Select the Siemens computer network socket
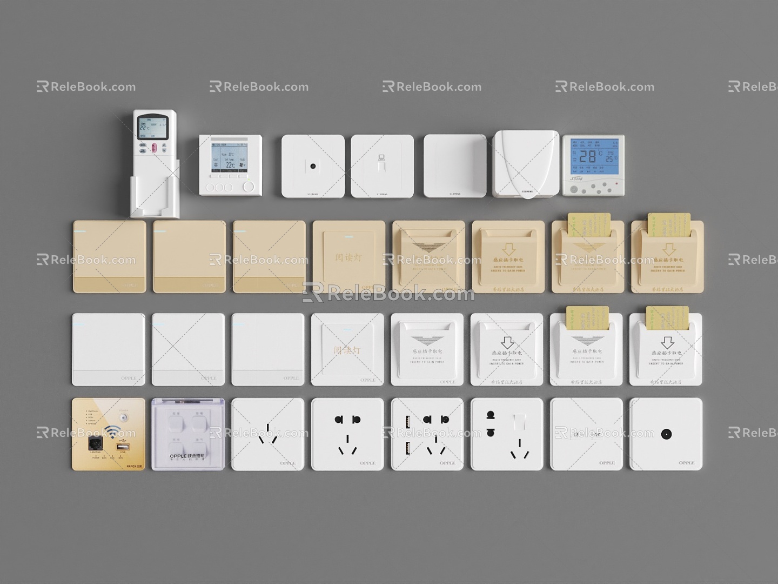Image resolution: width=778 pixels, height=584 pixels. click(383, 166)
